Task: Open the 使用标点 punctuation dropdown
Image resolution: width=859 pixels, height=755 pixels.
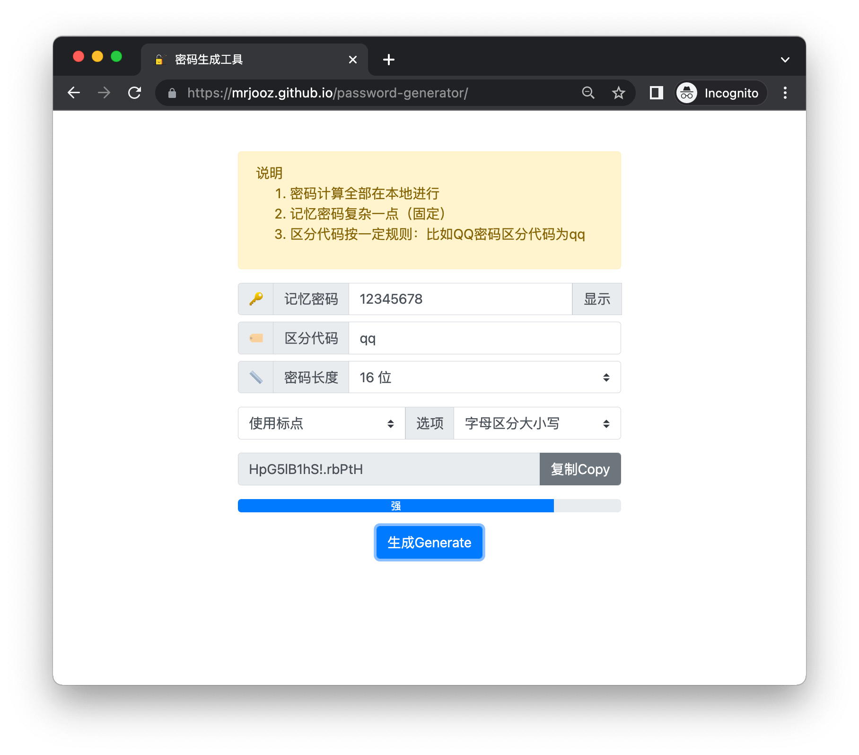Action: point(322,423)
